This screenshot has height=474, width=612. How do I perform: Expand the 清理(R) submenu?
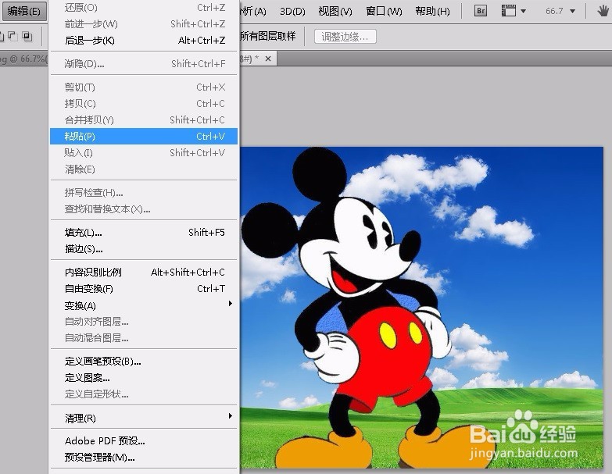tap(144, 419)
